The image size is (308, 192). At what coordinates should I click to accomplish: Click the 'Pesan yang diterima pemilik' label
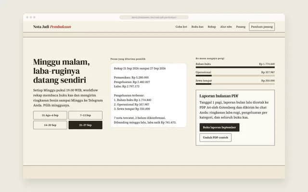point(128,59)
